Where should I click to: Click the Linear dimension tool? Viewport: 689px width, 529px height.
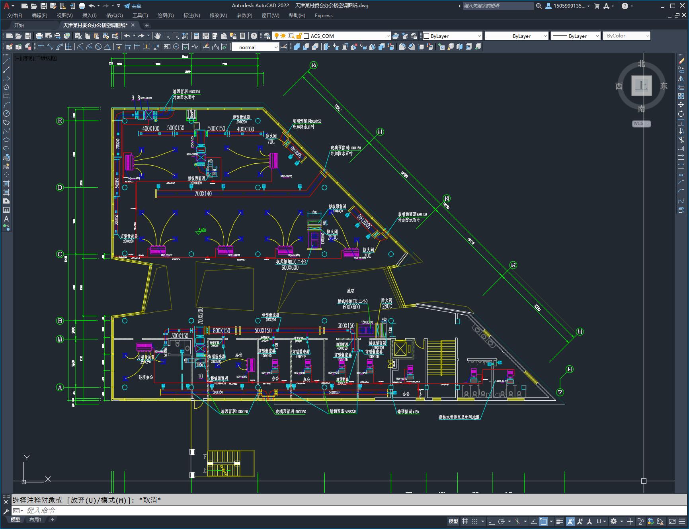pyautogui.click(x=41, y=47)
